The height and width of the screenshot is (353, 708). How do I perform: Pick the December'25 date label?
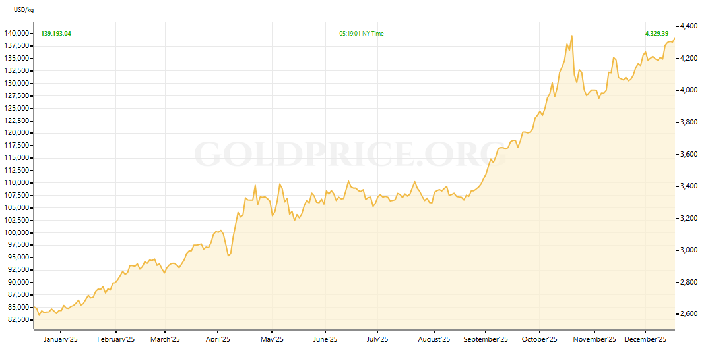click(646, 339)
